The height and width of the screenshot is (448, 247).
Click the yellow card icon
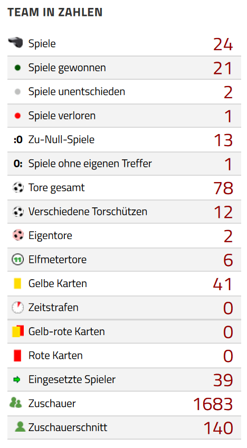pos(17,283)
